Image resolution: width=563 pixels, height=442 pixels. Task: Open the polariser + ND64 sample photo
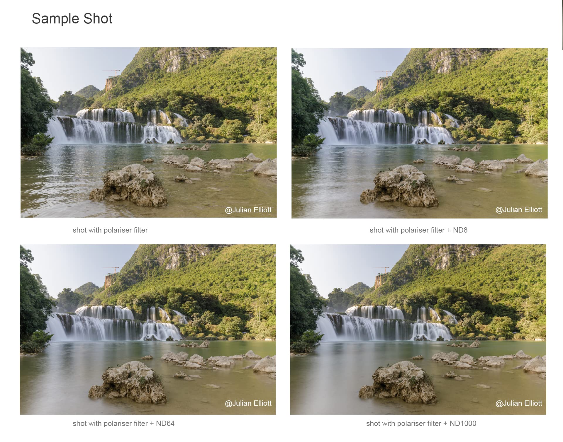pos(148,330)
